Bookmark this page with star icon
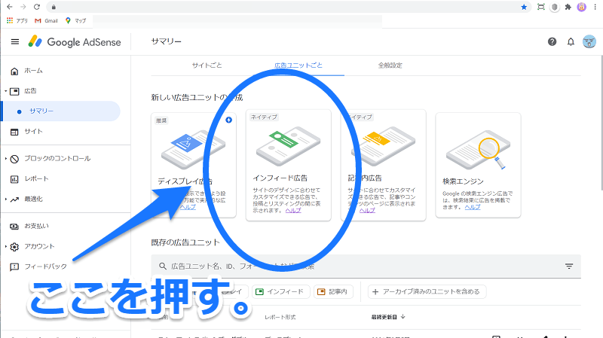603x338 pixels. point(524,7)
